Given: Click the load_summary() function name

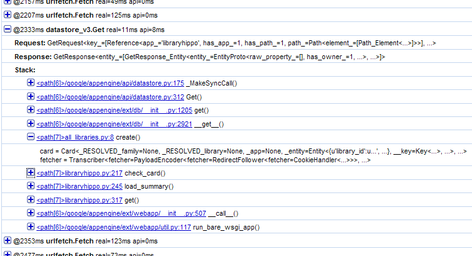Looking at the screenshot, I should (x=149, y=186).
